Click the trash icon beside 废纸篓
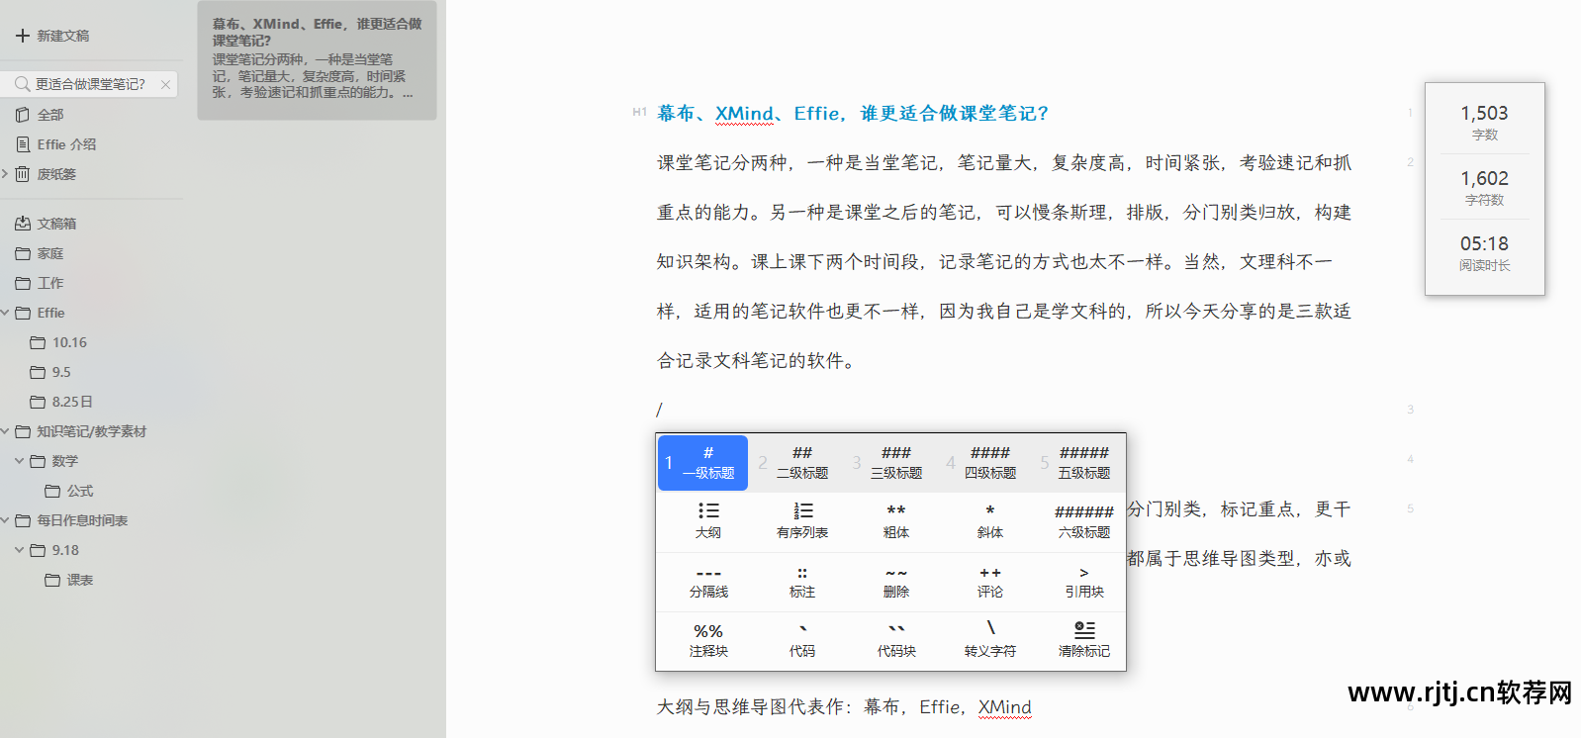 click(x=23, y=174)
